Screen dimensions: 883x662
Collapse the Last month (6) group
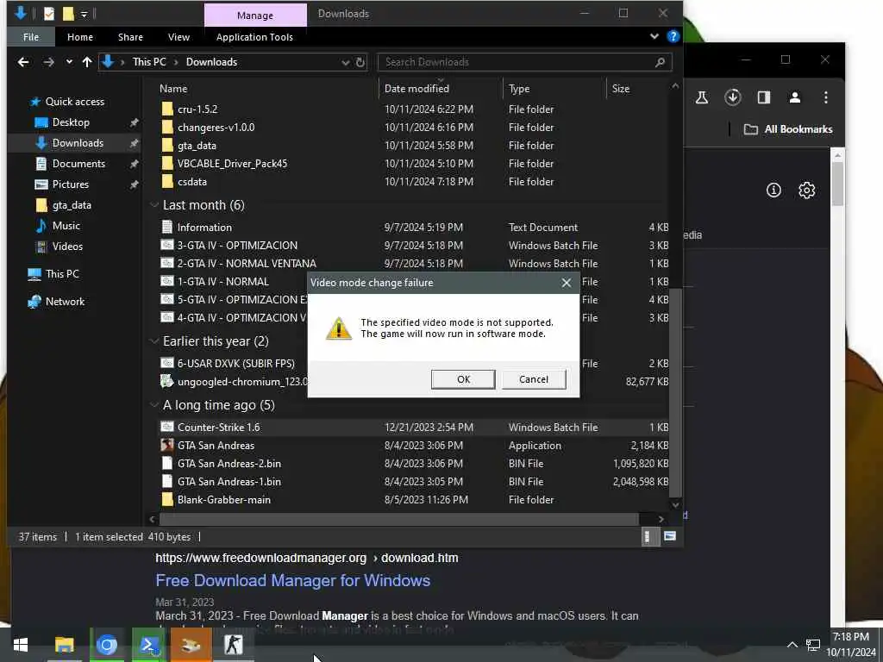[154, 205]
